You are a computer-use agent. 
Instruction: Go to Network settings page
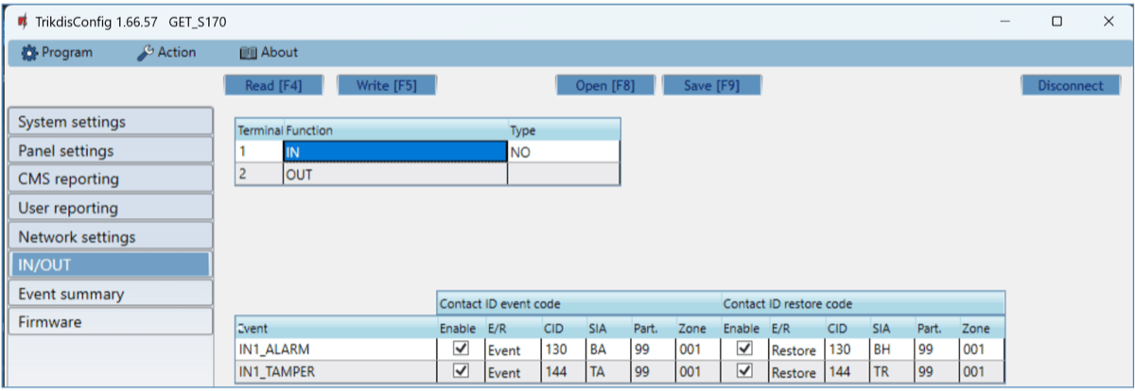(110, 236)
